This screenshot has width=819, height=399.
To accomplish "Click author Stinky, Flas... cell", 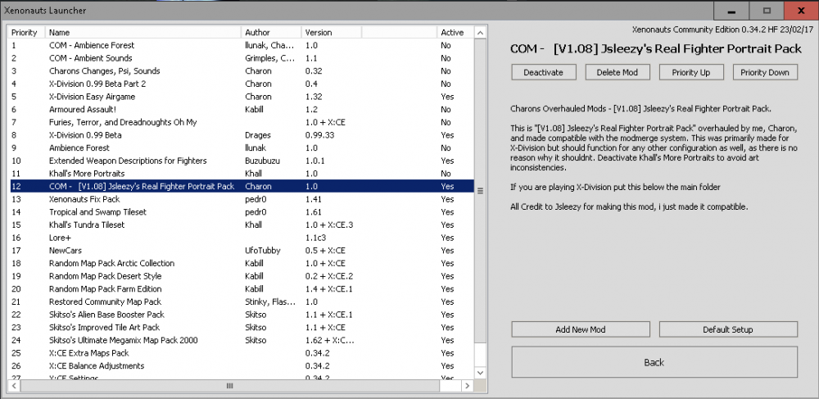I will coord(270,302).
